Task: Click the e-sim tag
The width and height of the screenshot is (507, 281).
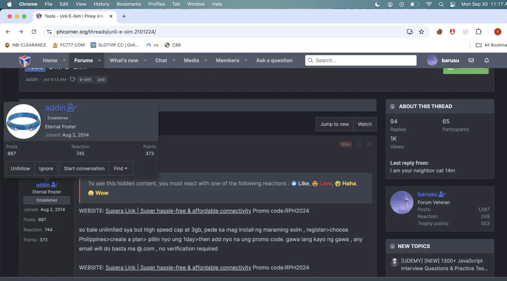Action: coord(85,79)
